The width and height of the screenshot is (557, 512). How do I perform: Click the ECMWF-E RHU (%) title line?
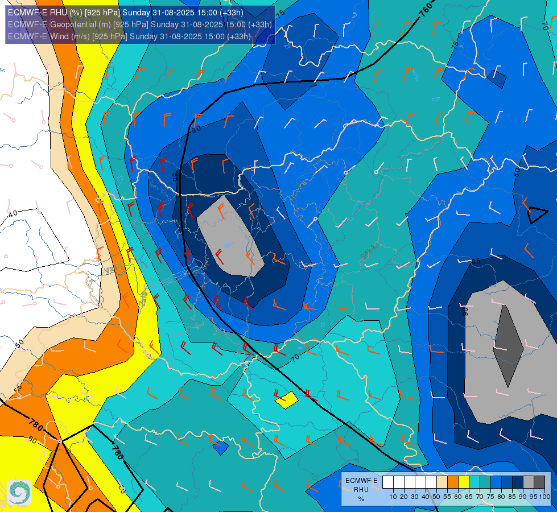[x=125, y=13]
